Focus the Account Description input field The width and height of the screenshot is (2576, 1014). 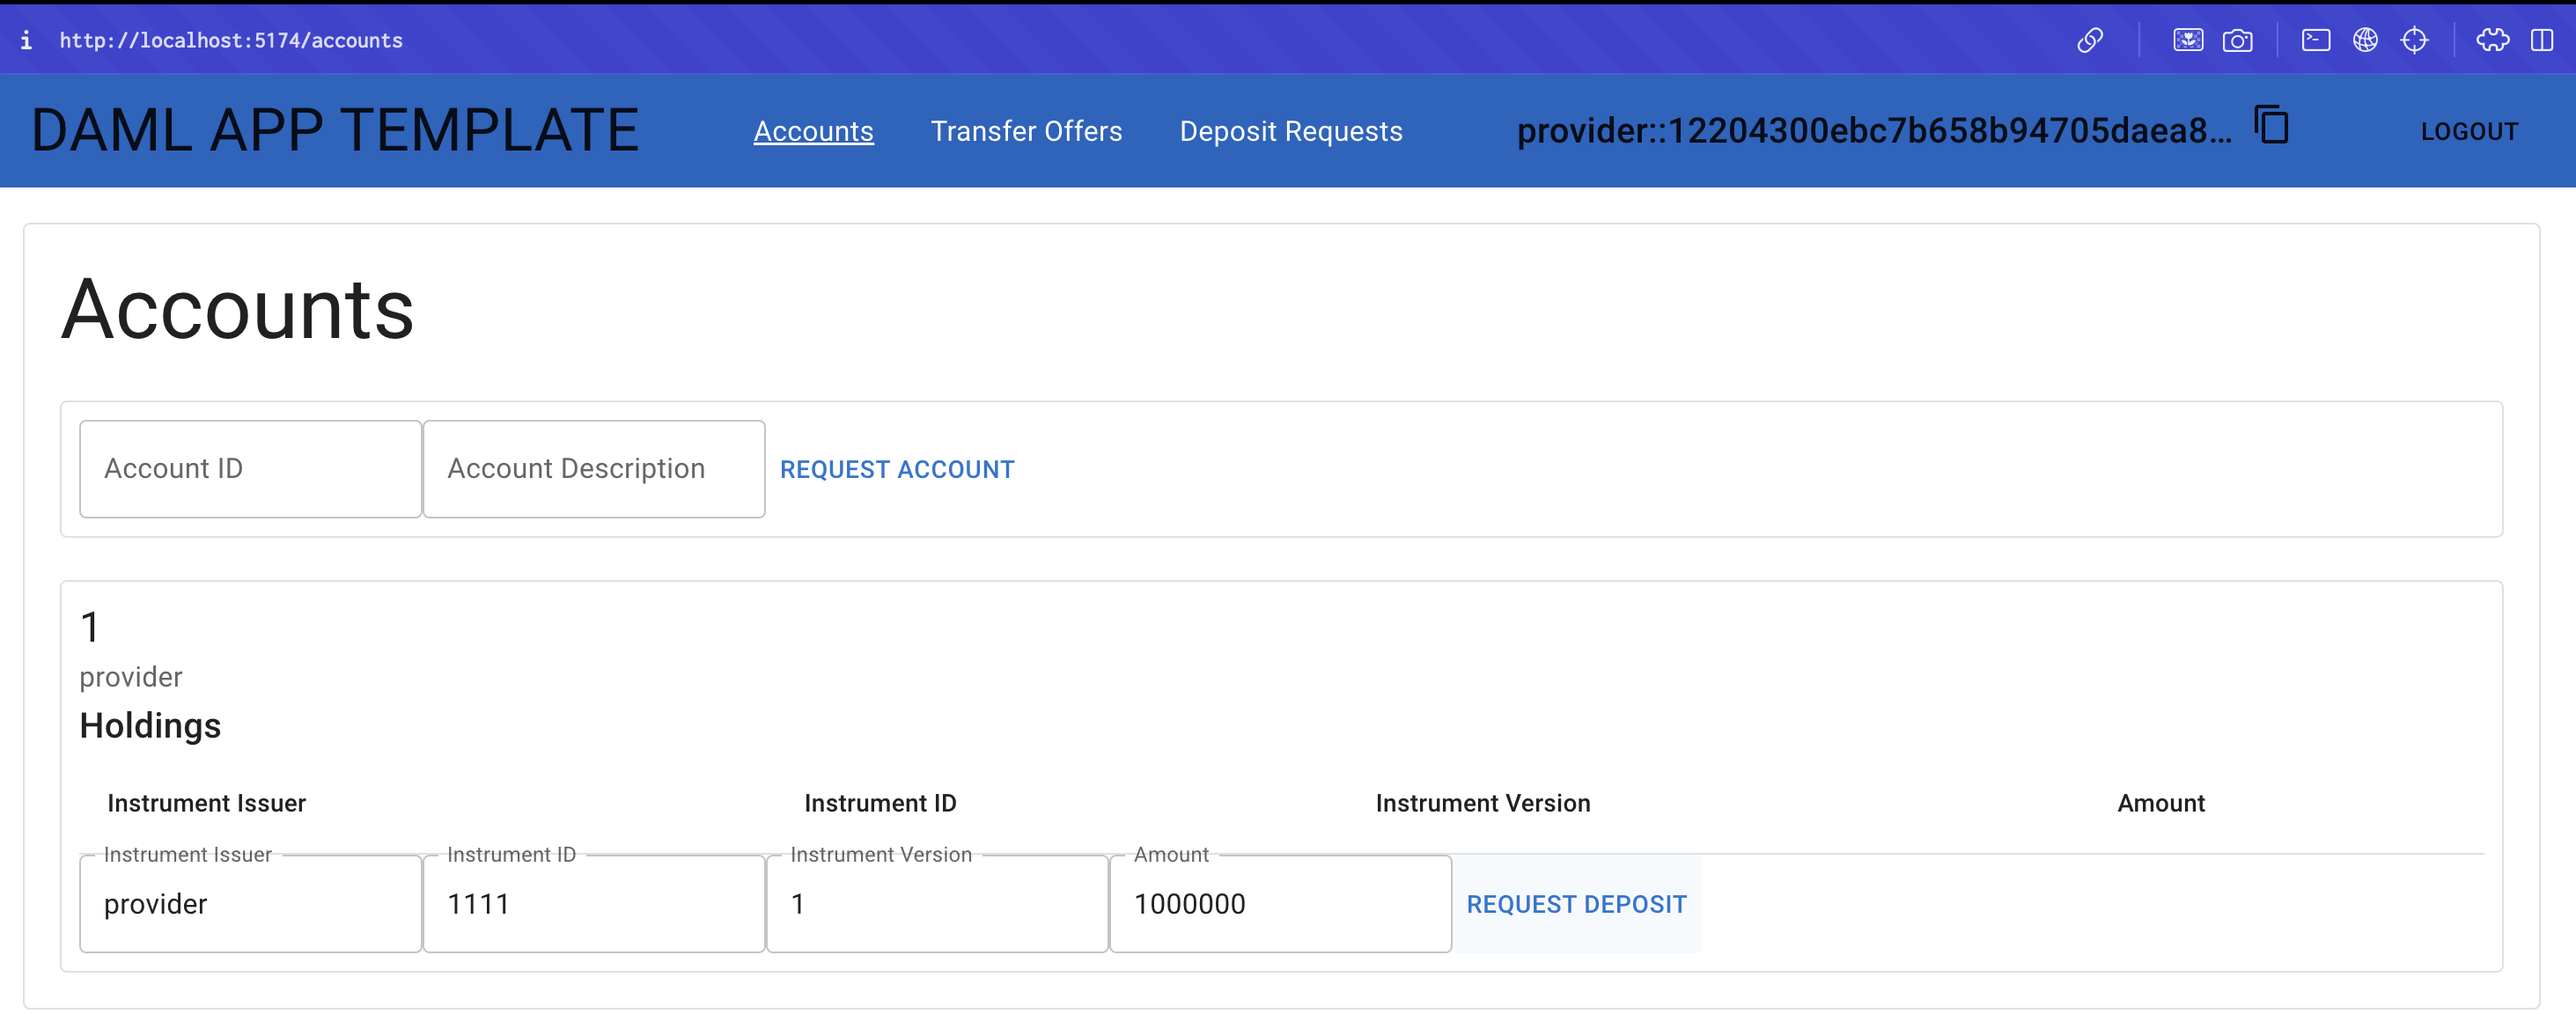(594, 468)
